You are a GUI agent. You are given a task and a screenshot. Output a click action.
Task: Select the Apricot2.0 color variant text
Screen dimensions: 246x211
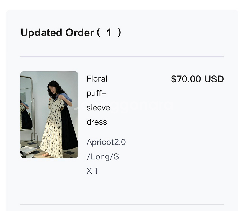click(106, 142)
